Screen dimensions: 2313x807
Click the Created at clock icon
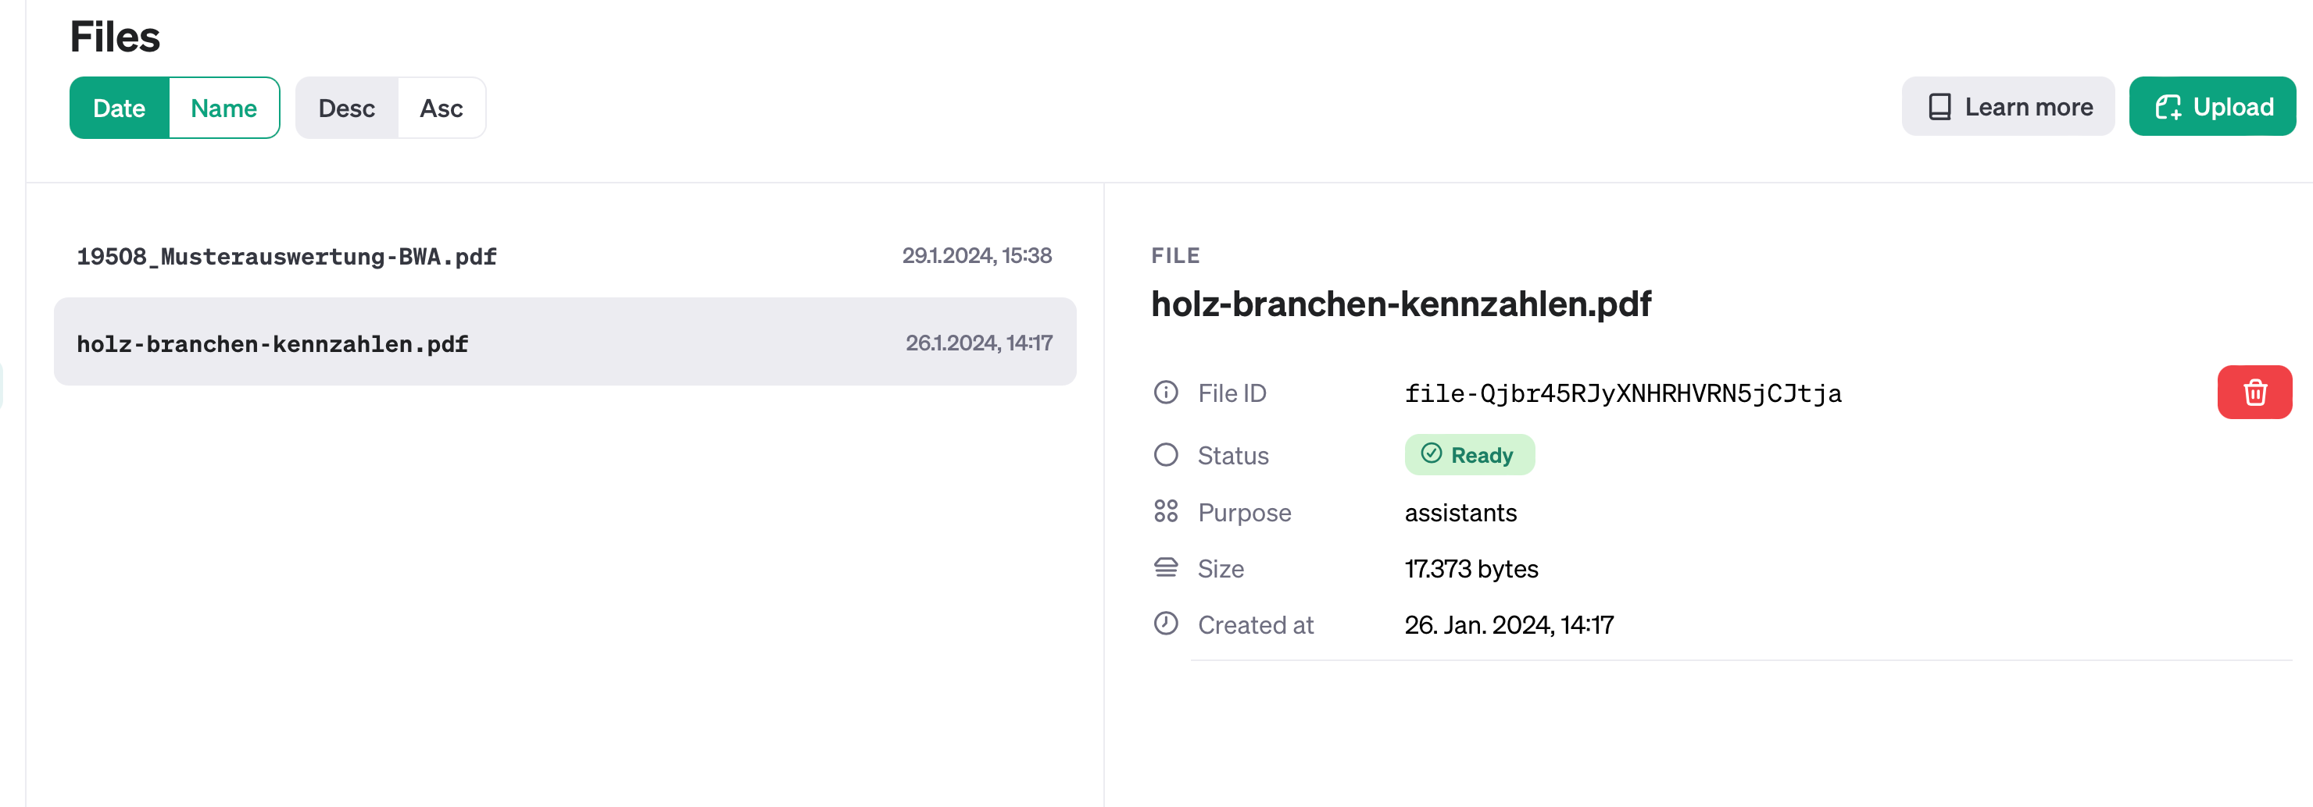[x=1165, y=624]
